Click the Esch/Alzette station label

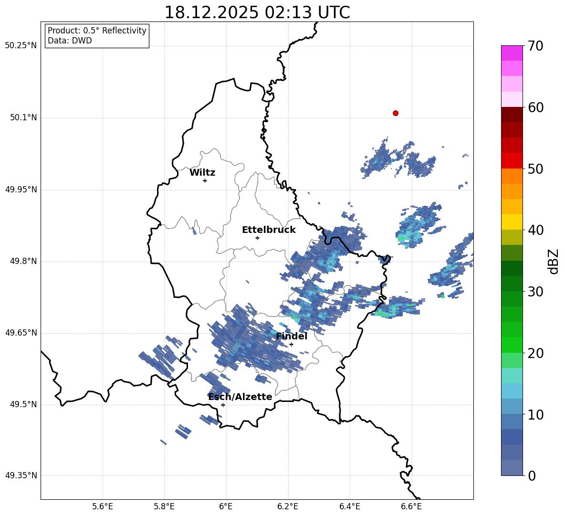[241, 397]
